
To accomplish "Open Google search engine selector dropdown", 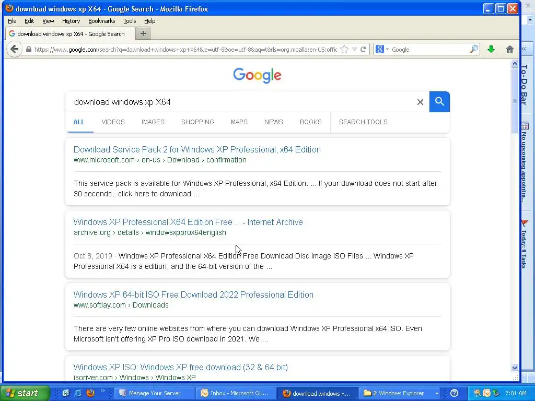I will click(x=382, y=50).
